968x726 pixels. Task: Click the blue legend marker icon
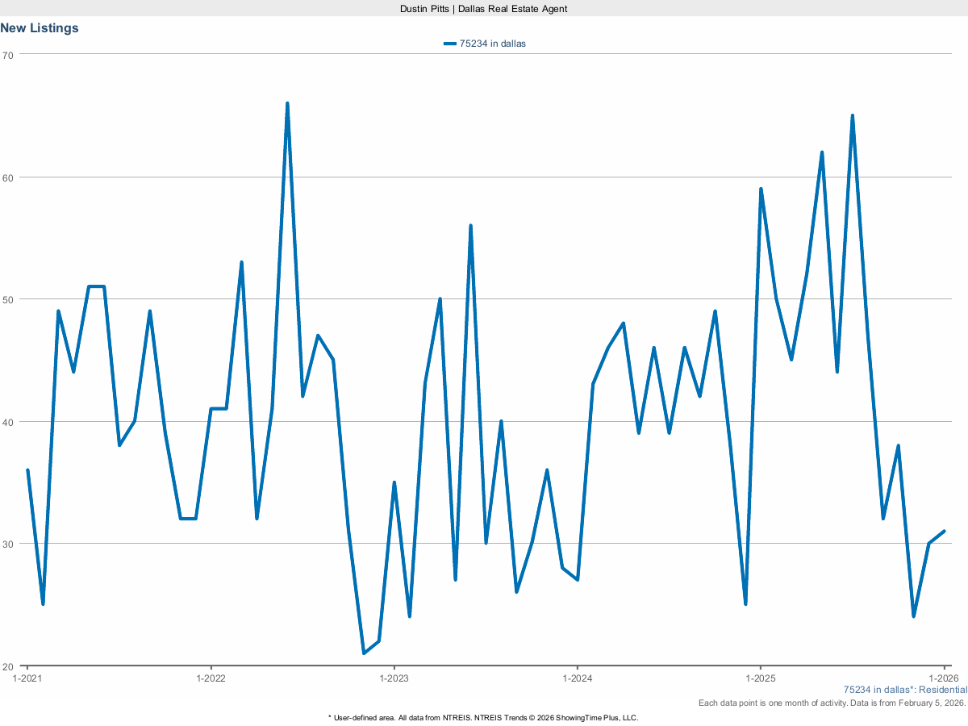coord(449,44)
